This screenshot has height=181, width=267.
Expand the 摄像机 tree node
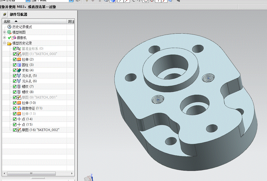point(4,37)
